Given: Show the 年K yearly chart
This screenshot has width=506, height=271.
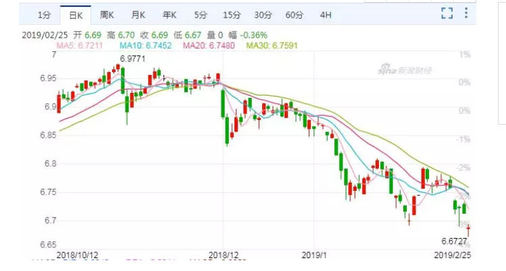Looking at the screenshot, I should [172, 14].
